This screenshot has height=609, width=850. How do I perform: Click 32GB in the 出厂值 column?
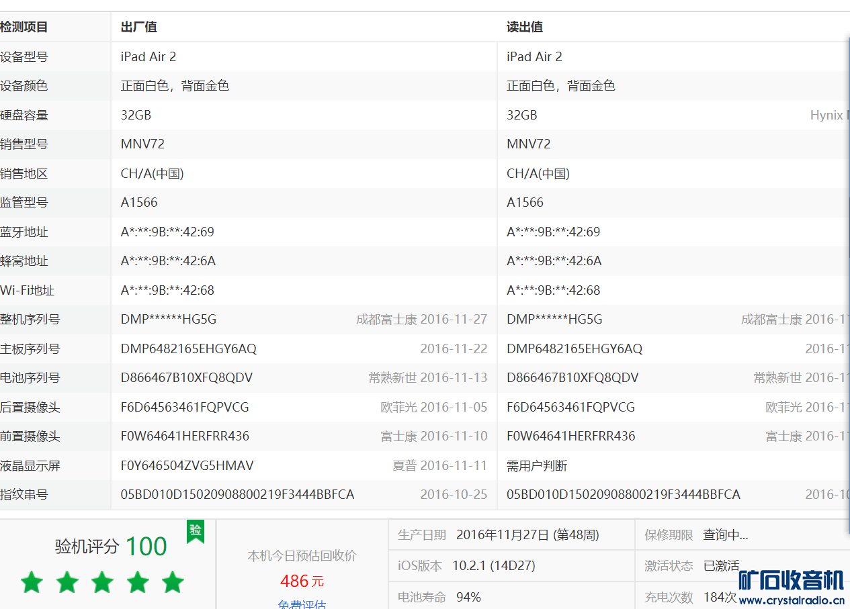[136, 115]
